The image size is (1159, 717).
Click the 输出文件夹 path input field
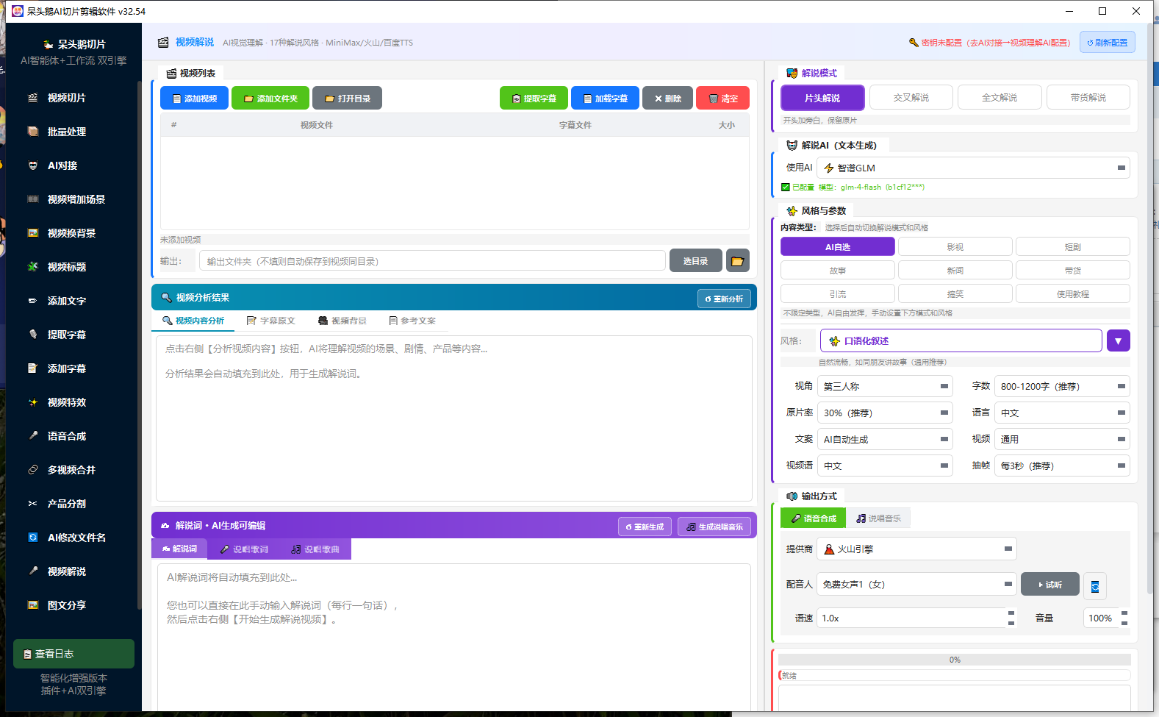(x=432, y=261)
